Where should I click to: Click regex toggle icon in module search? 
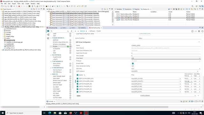71,31
